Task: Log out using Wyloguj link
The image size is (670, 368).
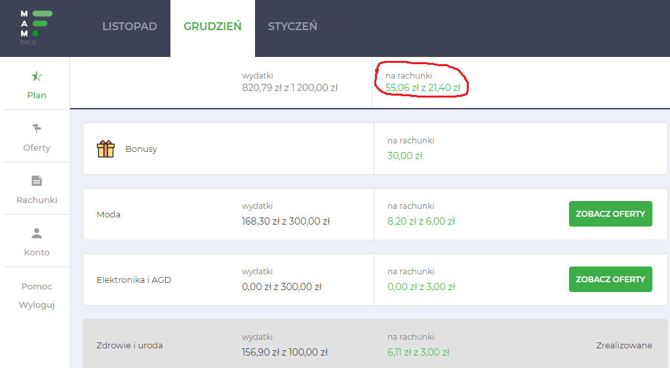Action: pyautogui.click(x=37, y=305)
